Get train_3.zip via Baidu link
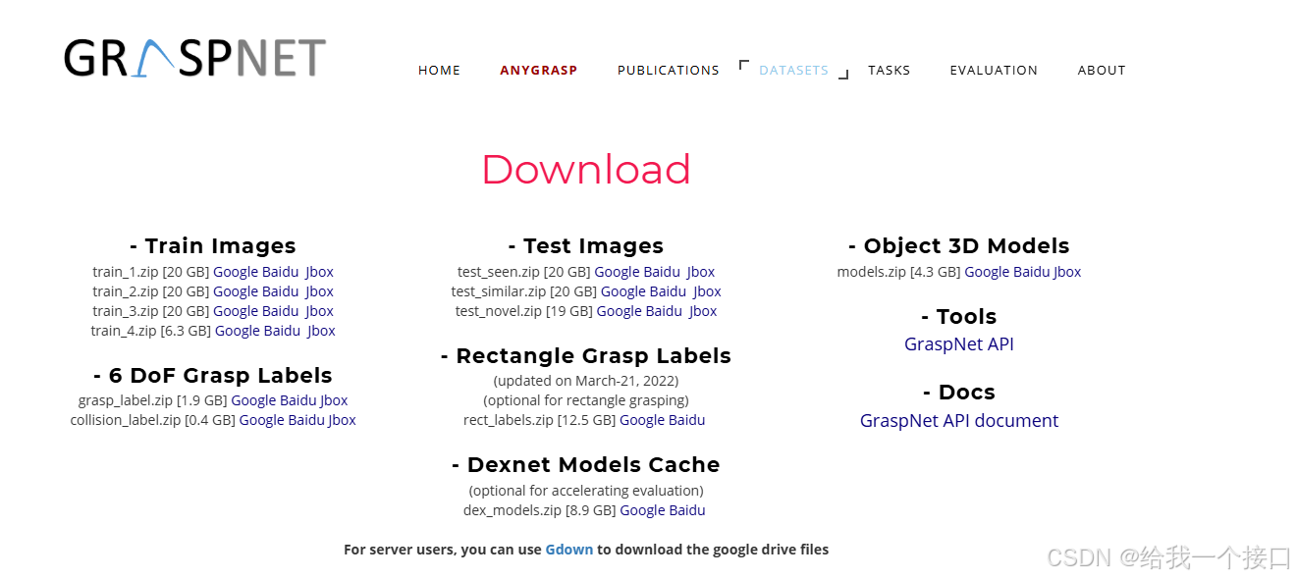The width and height of the screenshot is (1296, 579). pos(281,311)
